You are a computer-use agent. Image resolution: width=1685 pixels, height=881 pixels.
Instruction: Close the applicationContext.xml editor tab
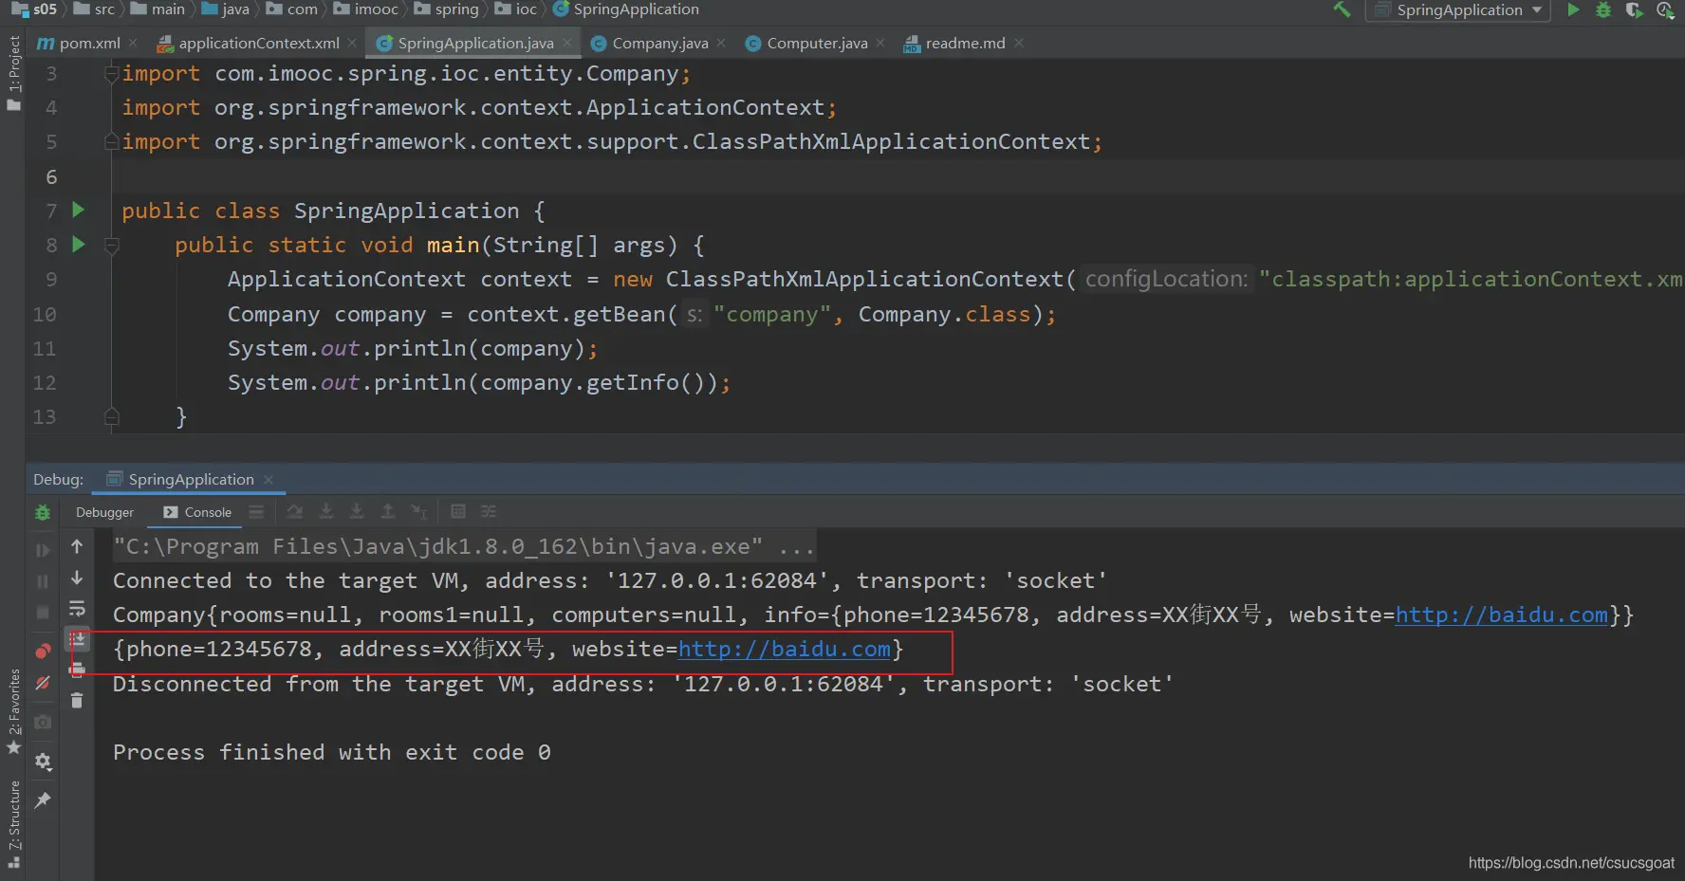(x=352, y=44)
